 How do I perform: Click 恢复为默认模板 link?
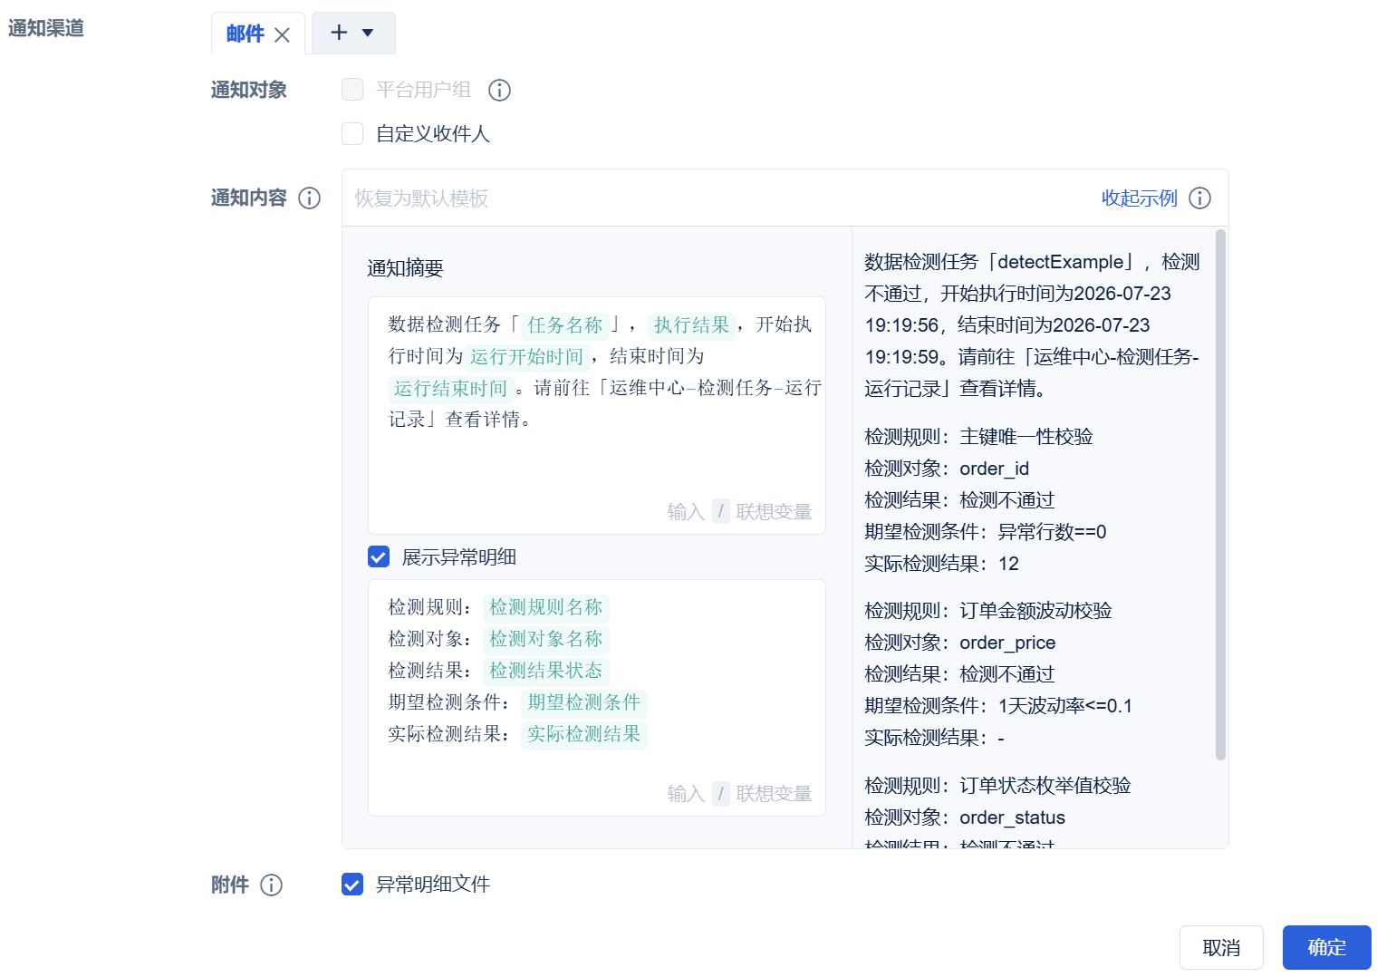pyautogui.click(x=421, y=198)
